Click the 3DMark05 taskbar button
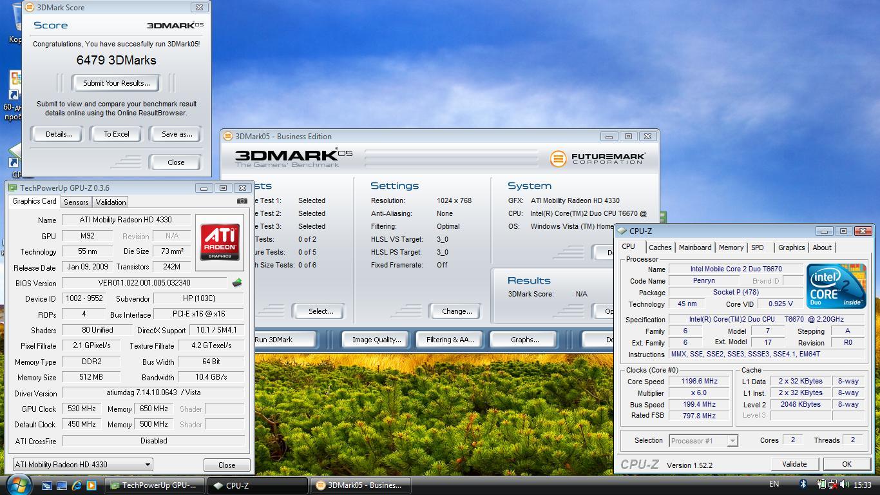The height and width of the screenshot is (495, 880). point(361,485)
